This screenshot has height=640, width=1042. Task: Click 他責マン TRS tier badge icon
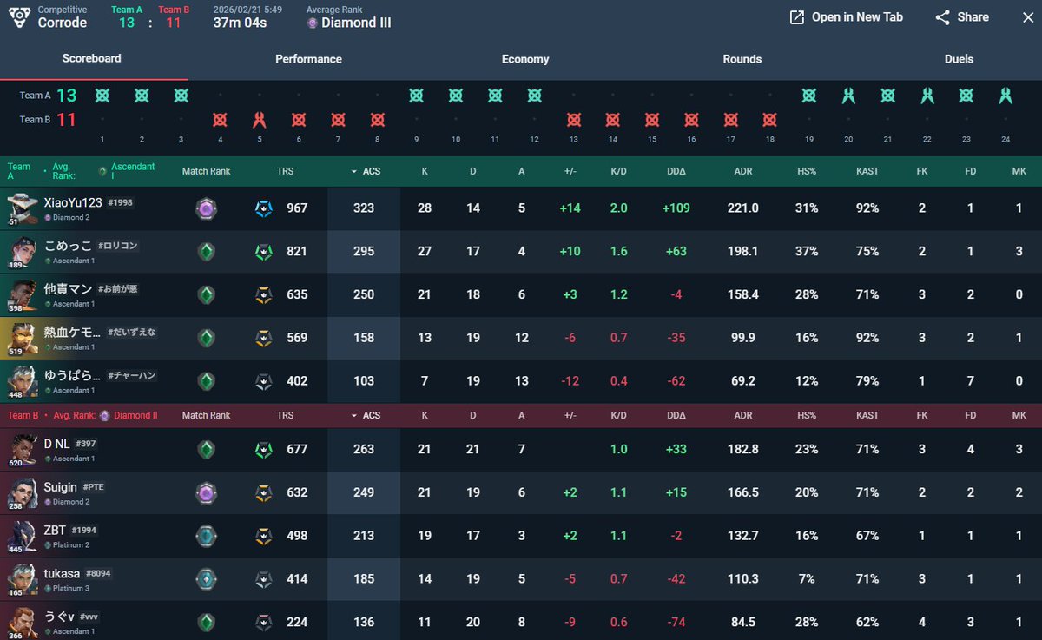point(263,294)
